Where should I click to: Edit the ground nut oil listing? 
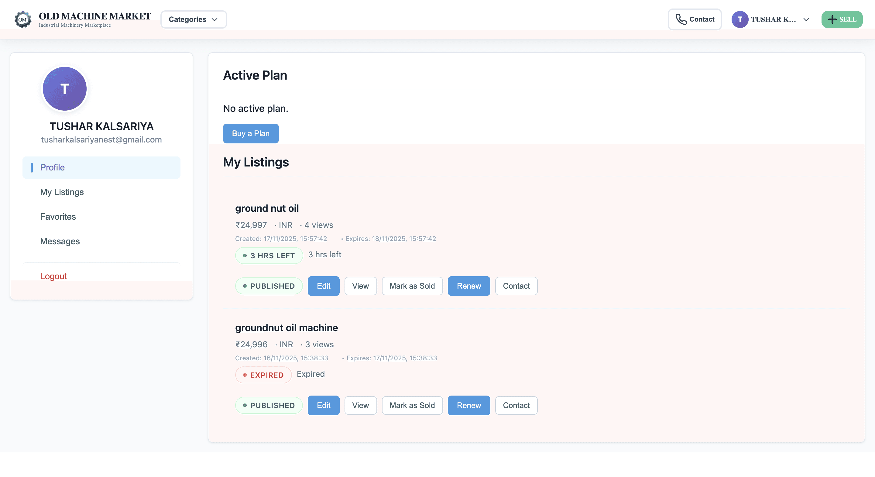click(323, 286)
